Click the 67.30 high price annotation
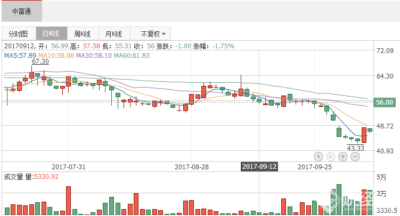 pos(40,62)
